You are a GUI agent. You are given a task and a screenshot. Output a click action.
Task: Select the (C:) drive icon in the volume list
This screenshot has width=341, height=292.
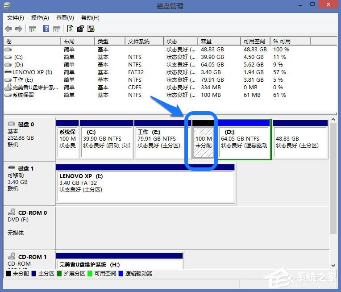pyautogui.click(x=8, y=57)
